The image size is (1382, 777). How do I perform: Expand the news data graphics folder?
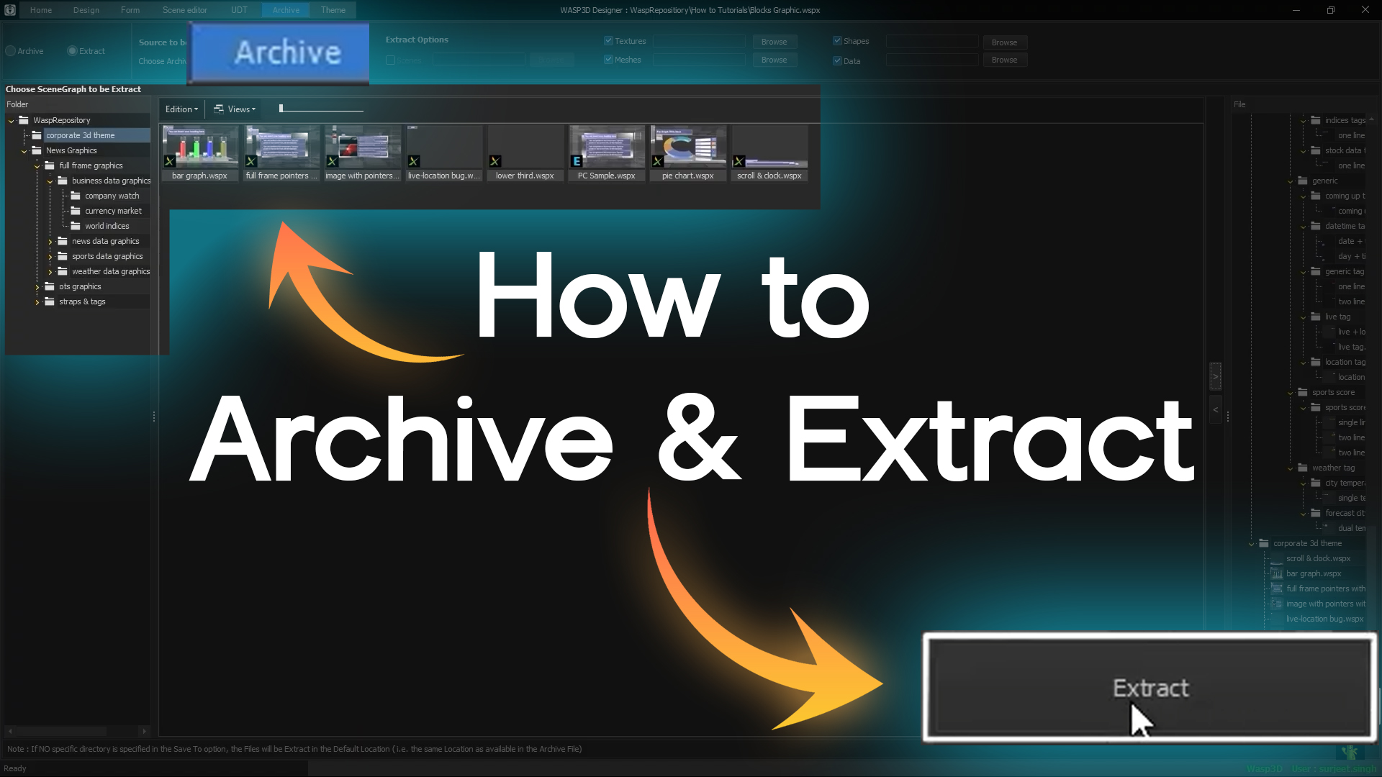50,242
